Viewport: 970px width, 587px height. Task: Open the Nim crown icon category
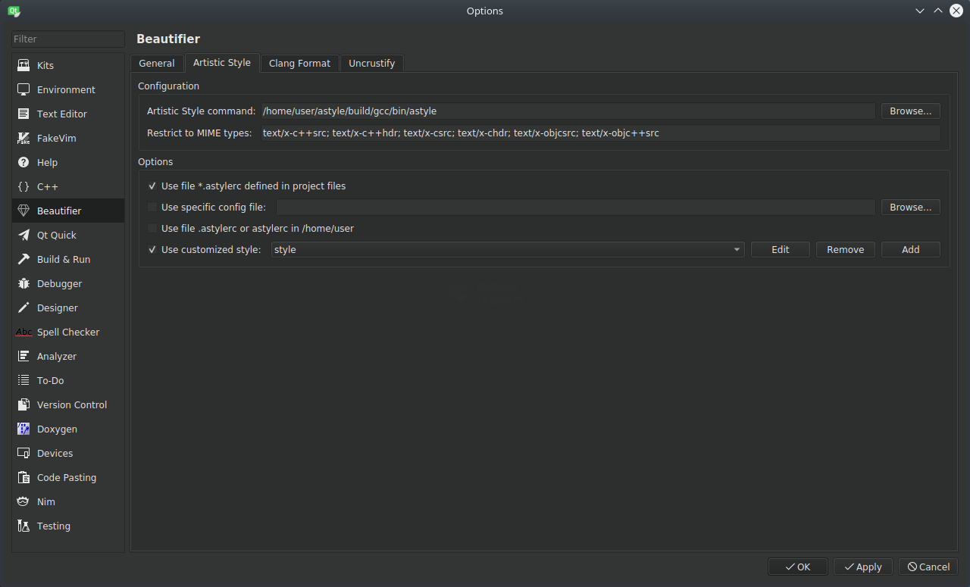click(23, 502)
